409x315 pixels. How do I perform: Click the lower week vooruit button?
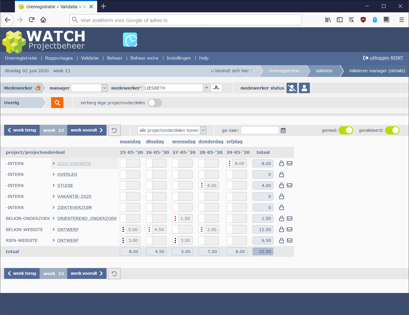(87, 274)
